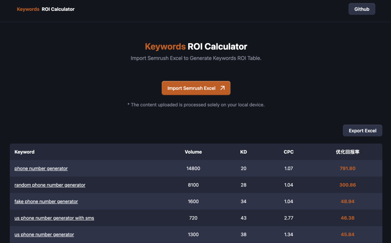This screenshot has width=391, height=243.
Task: Select the 791.80 ROI value
Action: (348, 168)
